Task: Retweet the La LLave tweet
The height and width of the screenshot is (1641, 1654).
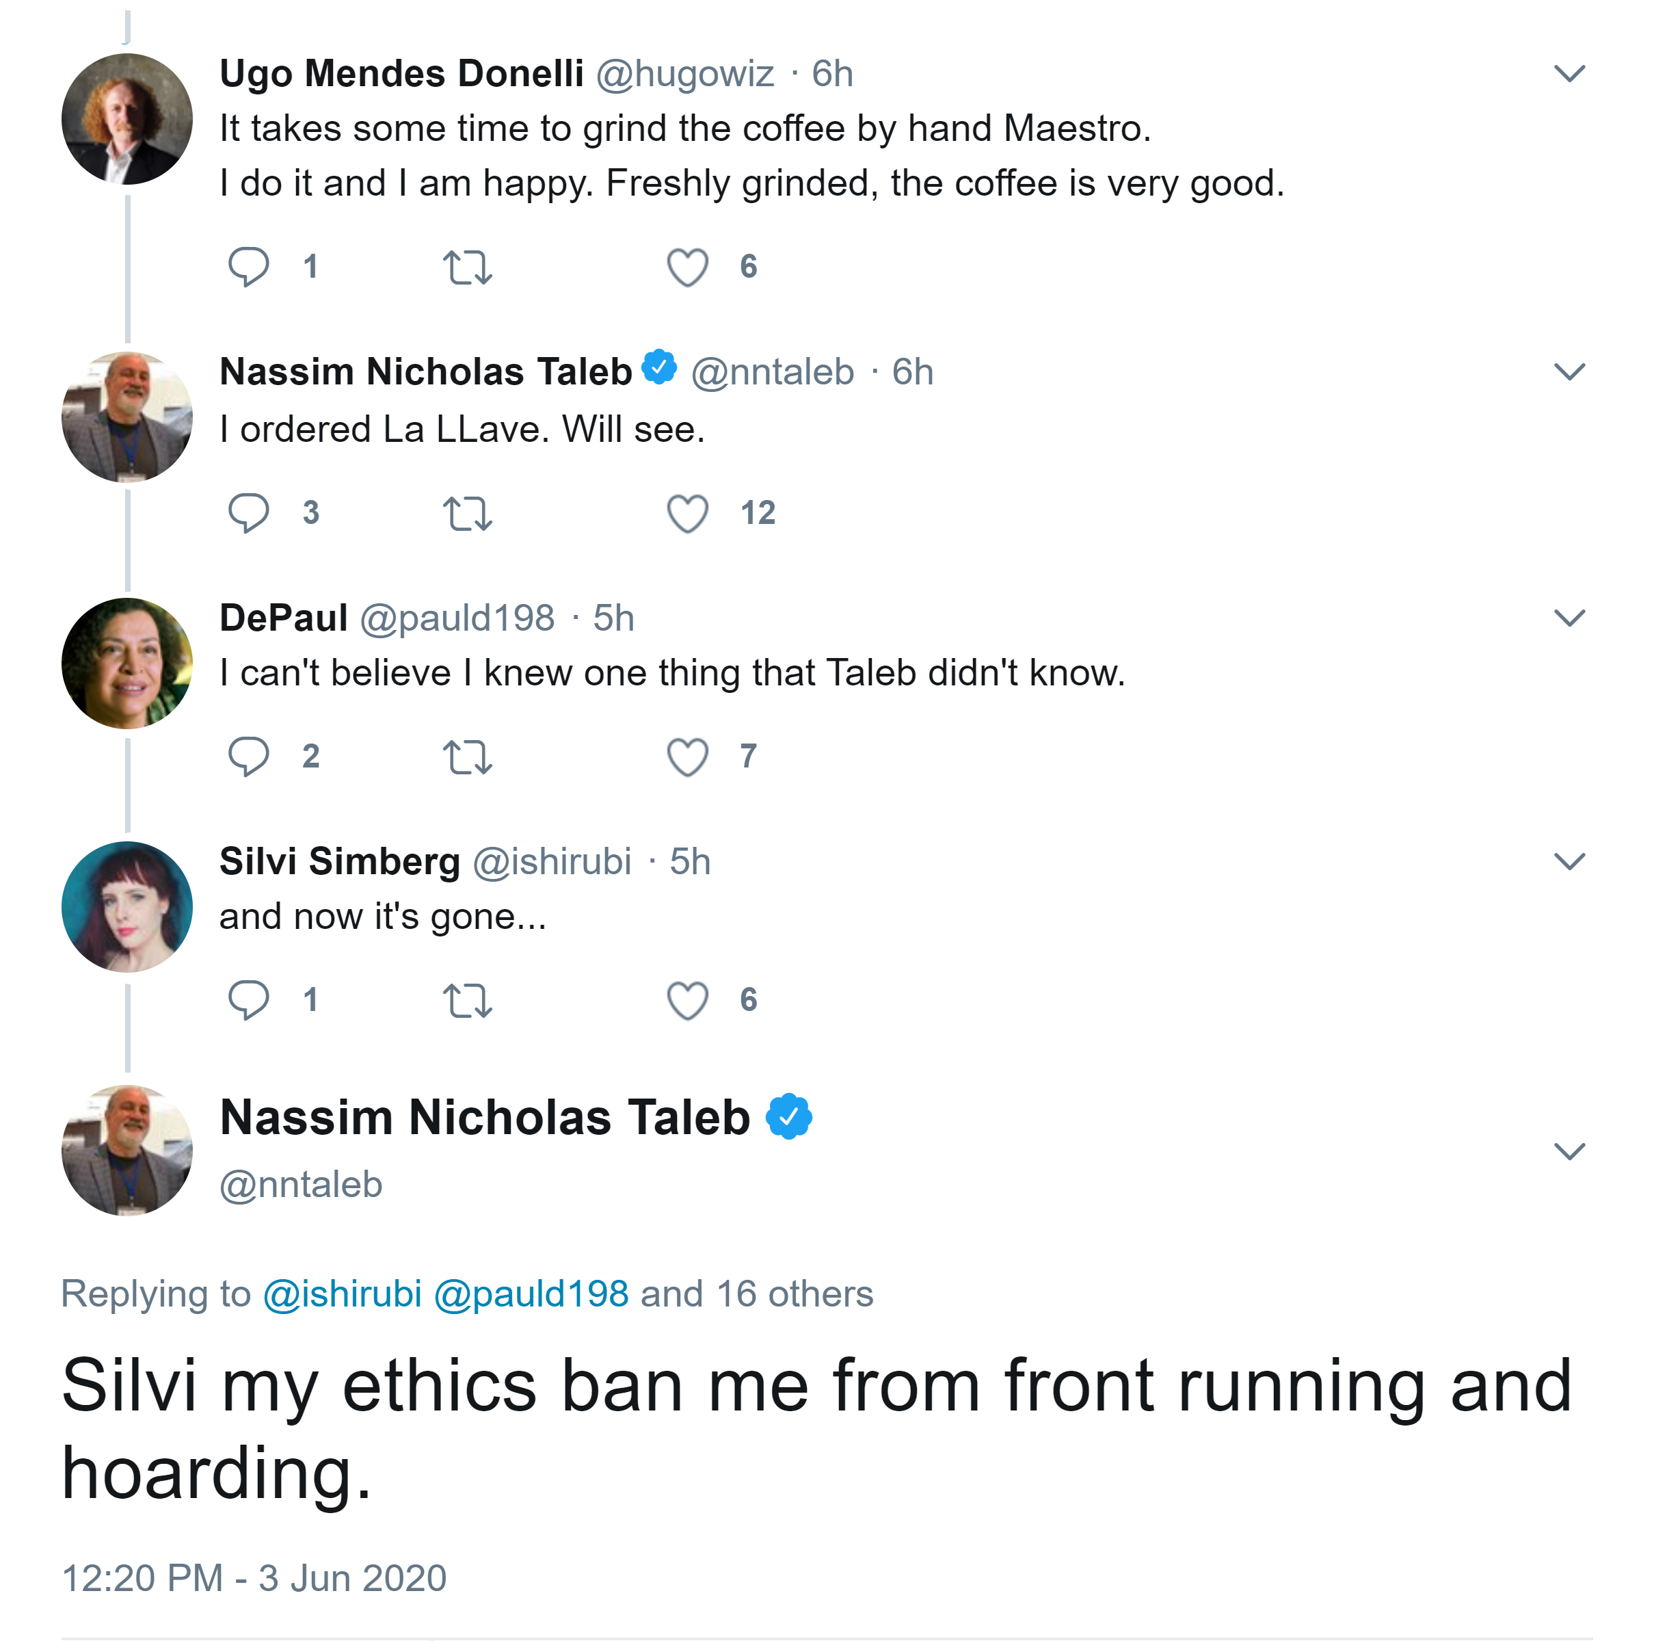Action: [468, 514]
